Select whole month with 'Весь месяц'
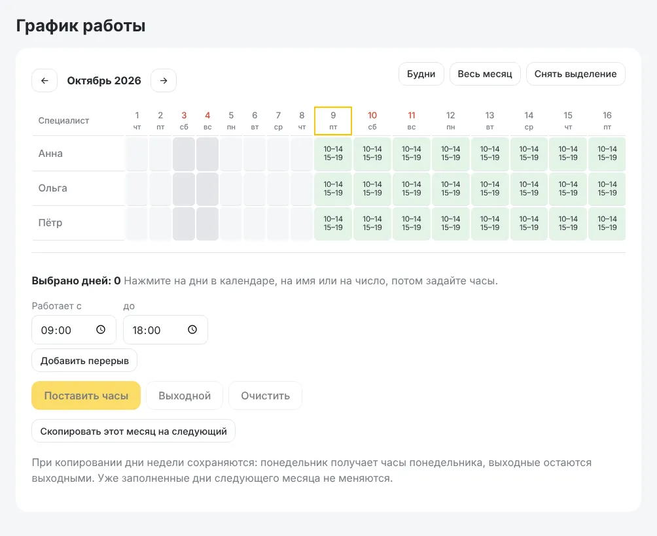This screenshot has width=657, height=536. pos(485,74)
